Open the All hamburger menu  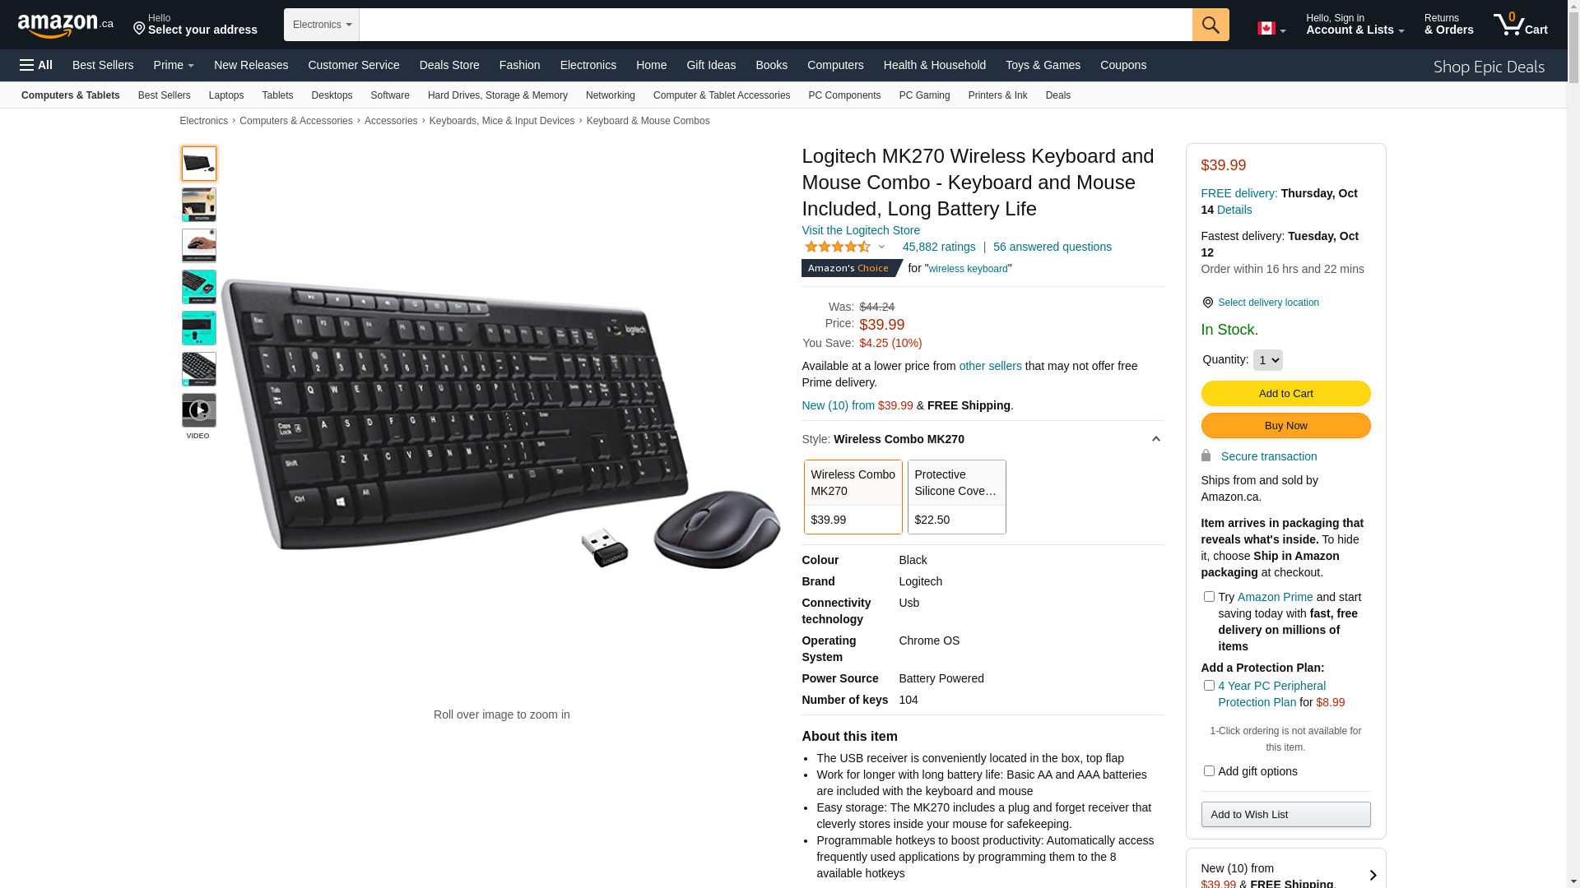pos(36,65)
